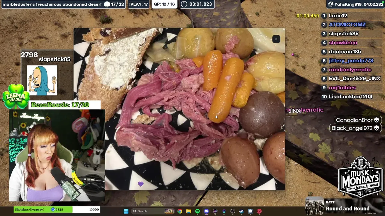385x216 pixels.
Task: Open Spotify from the taskbar
Action: (x=197, y=211)
